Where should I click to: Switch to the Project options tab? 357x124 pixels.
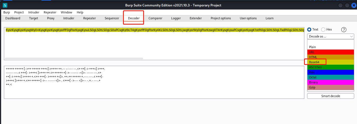coord(221,18)
